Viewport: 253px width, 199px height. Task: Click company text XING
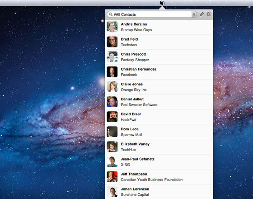pos(126,165)
